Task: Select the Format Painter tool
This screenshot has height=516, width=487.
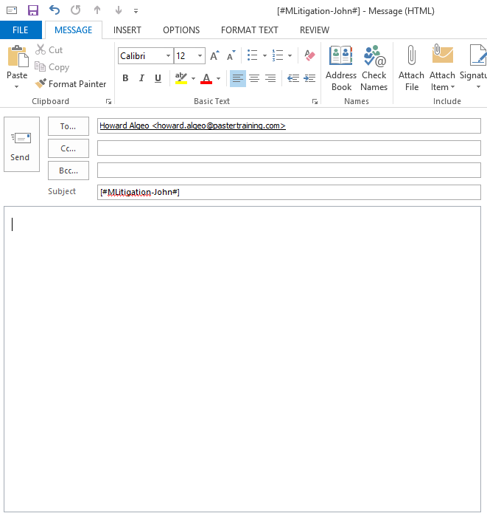Action: coord(71,84)
